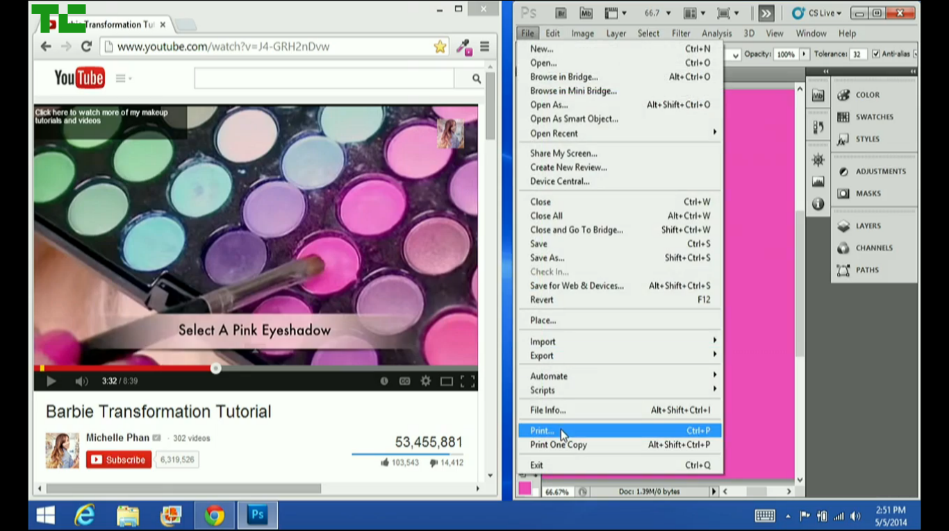Open the View Extras dropdown
949x531 pixels.
(616, 13)
